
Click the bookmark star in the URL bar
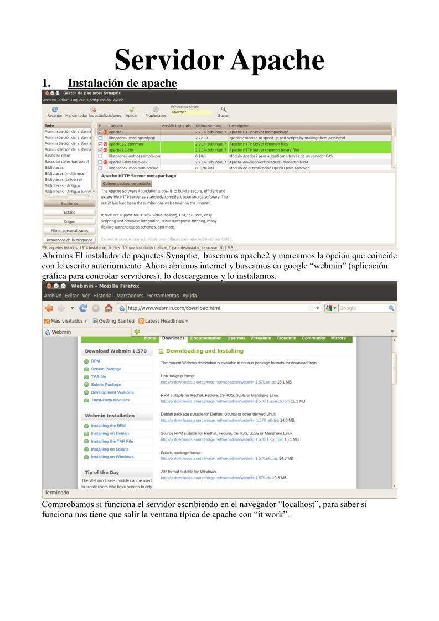click(311, 308)
